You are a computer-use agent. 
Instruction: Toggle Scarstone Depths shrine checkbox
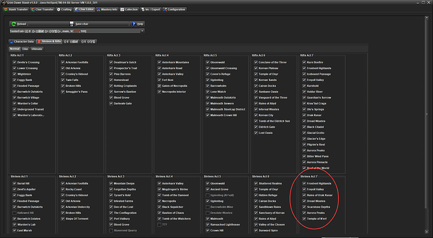tap(304, 207)
